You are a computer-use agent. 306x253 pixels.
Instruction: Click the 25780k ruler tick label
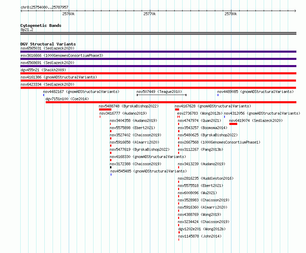click(231, 14)
